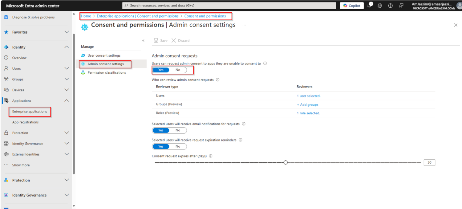Set users can request admin consent to No
The height and width of the screenshot is (209, 462).
[178, 70]
